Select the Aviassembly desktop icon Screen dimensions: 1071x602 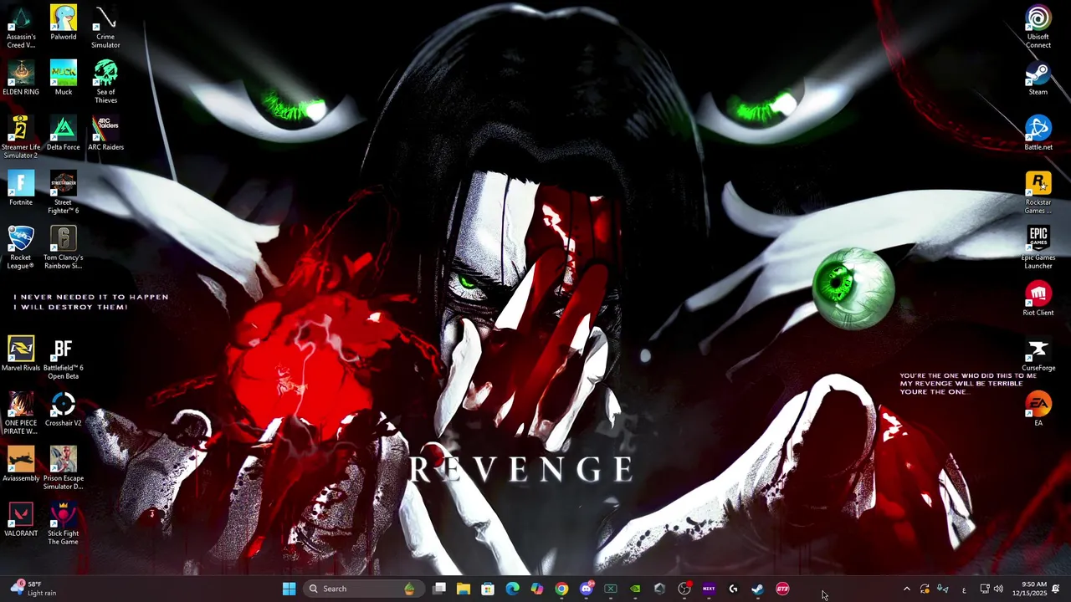(x=21, y=464)
